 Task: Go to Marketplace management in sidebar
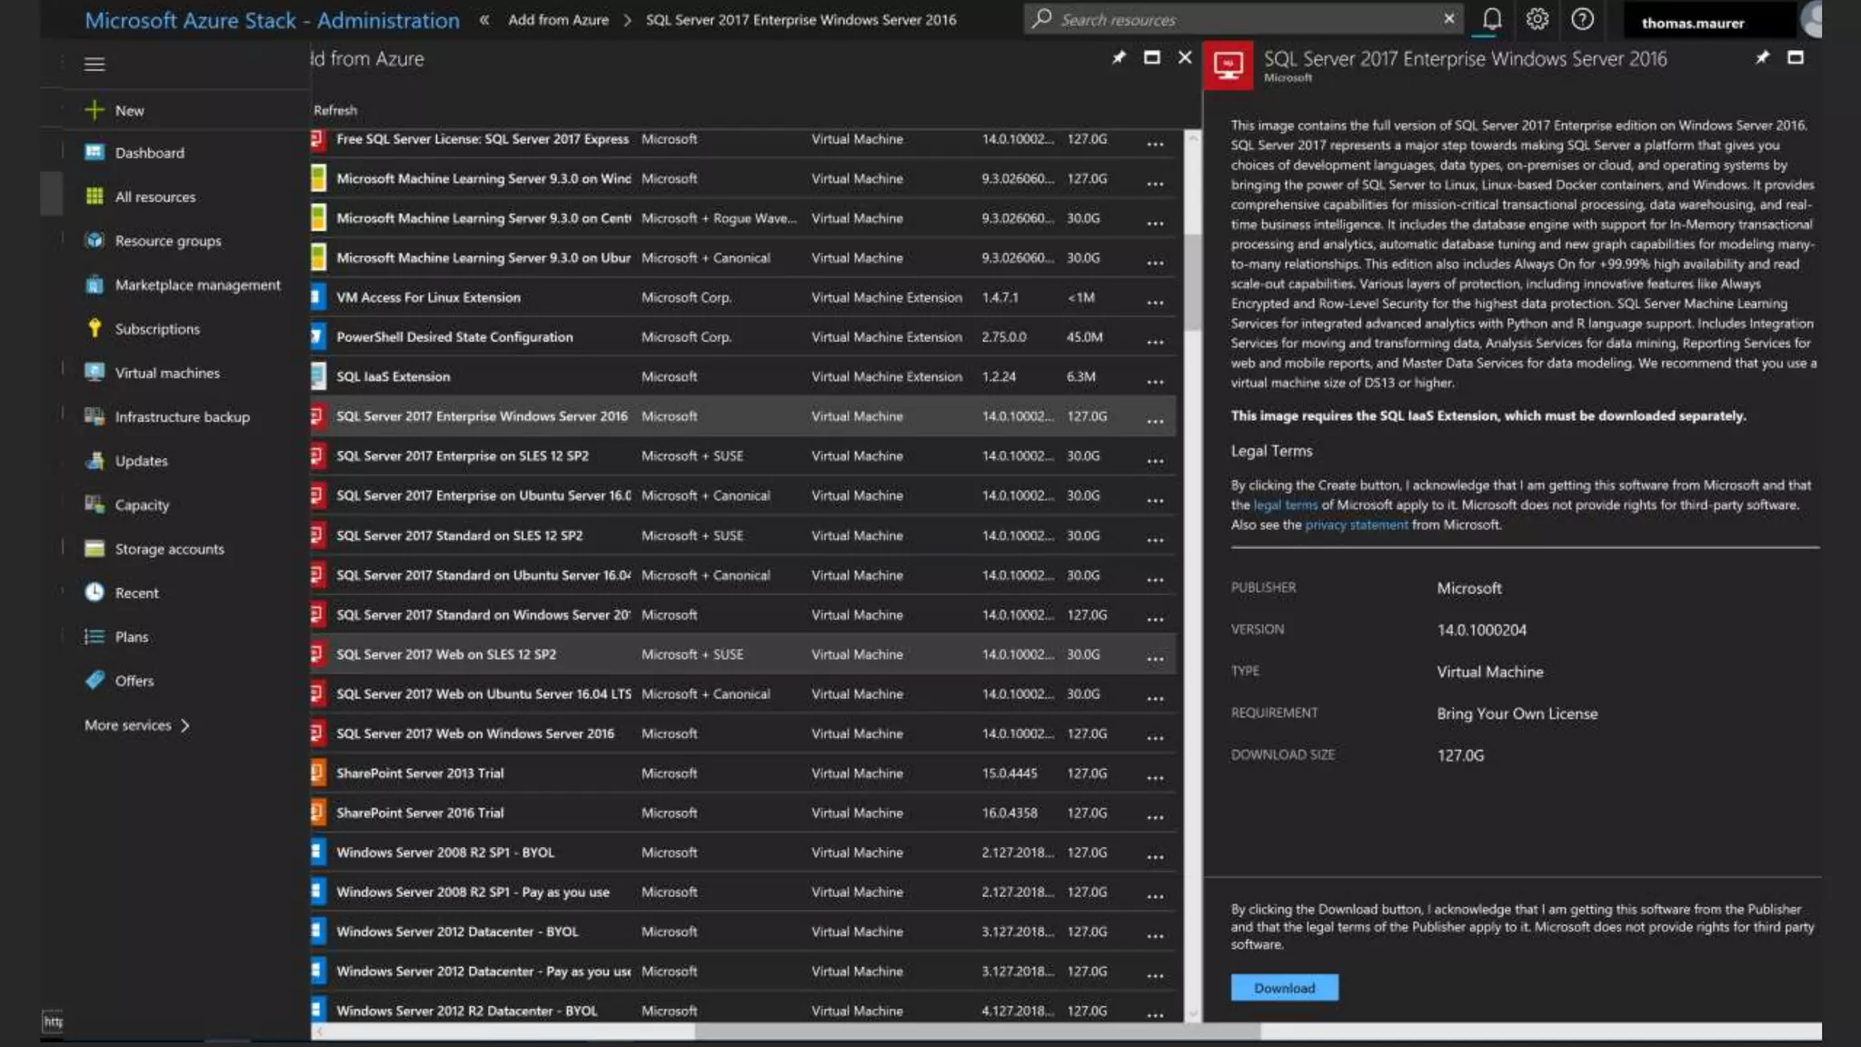point(197,284)
